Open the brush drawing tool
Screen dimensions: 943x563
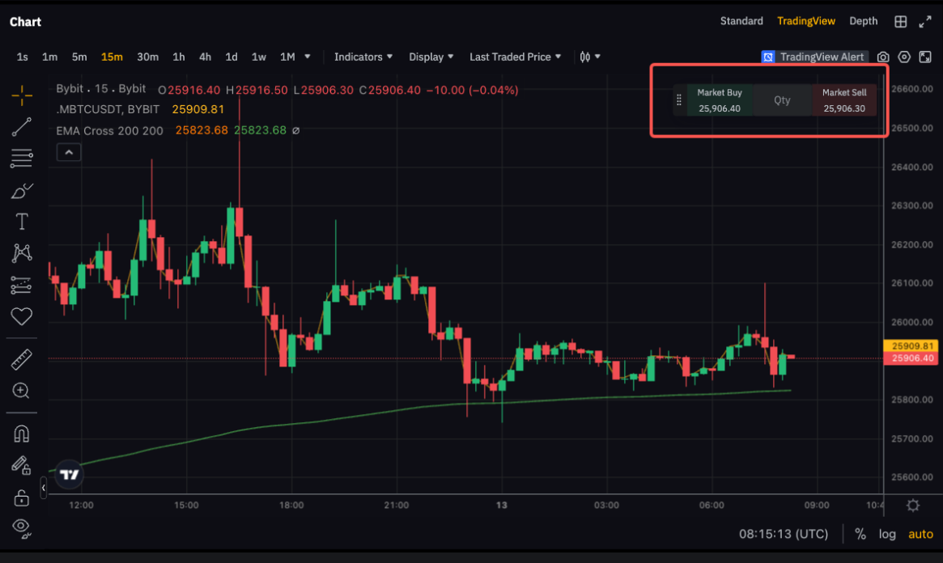[21, 191]
